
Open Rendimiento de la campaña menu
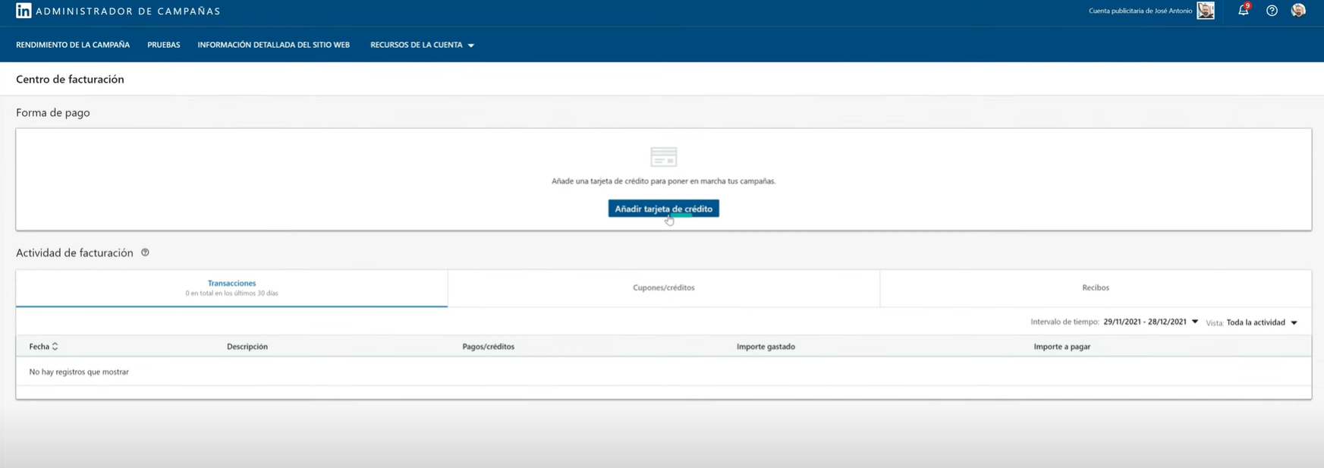pos(73,45)
